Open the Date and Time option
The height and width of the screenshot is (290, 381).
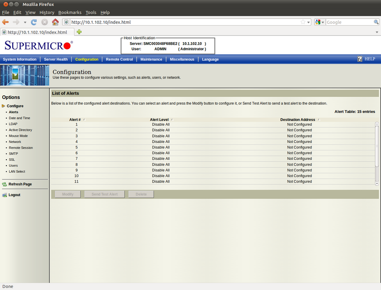[19, 118]
